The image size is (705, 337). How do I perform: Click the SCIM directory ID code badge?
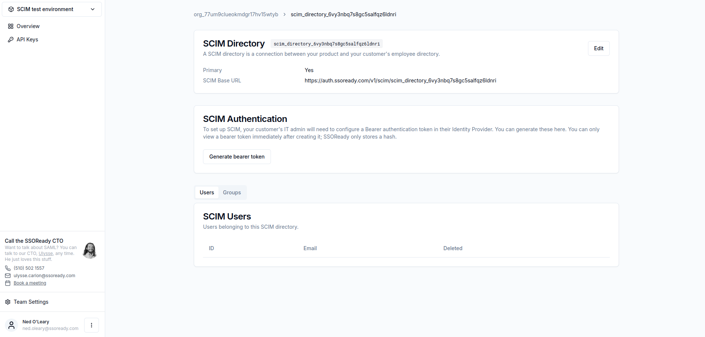[x=327, y=44]
